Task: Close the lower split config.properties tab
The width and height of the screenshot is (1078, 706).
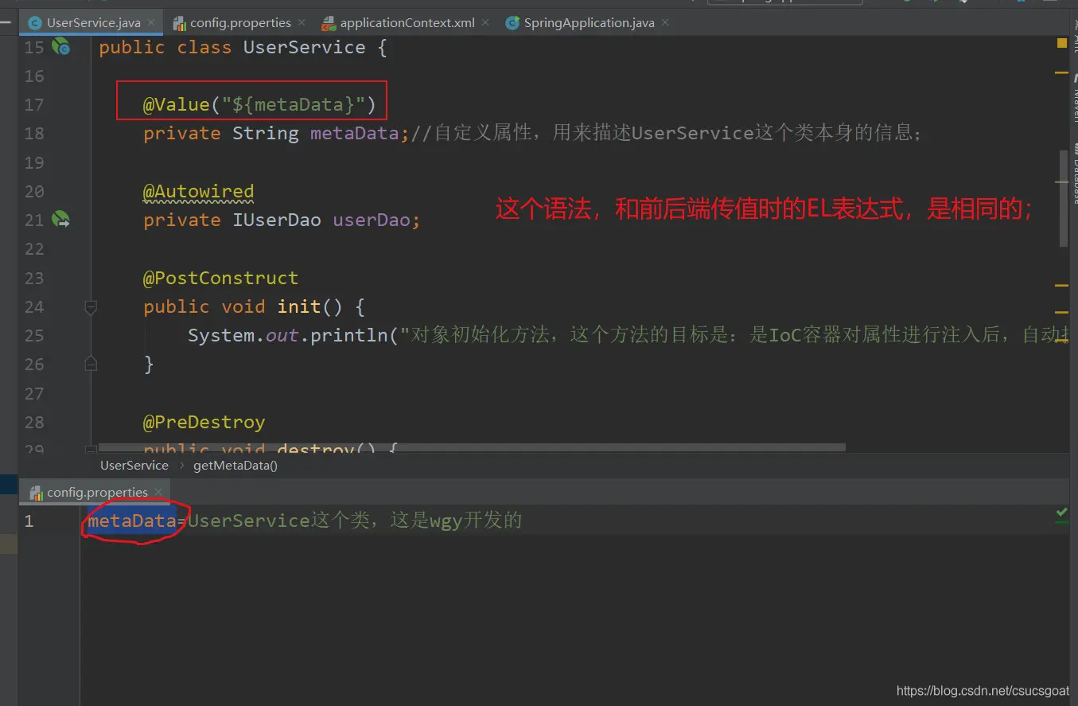Action: (x=158, y=492)
